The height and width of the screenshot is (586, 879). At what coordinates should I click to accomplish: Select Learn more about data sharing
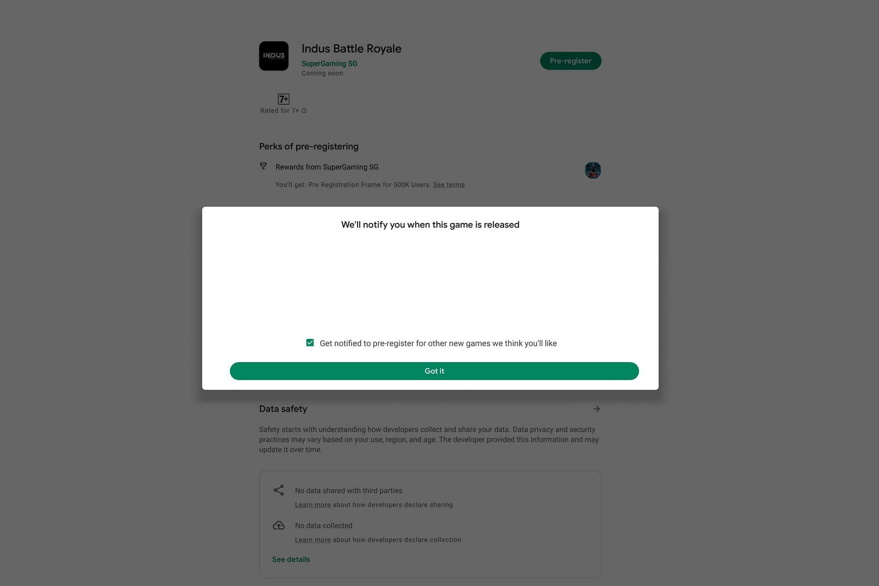tap(313, 504)
